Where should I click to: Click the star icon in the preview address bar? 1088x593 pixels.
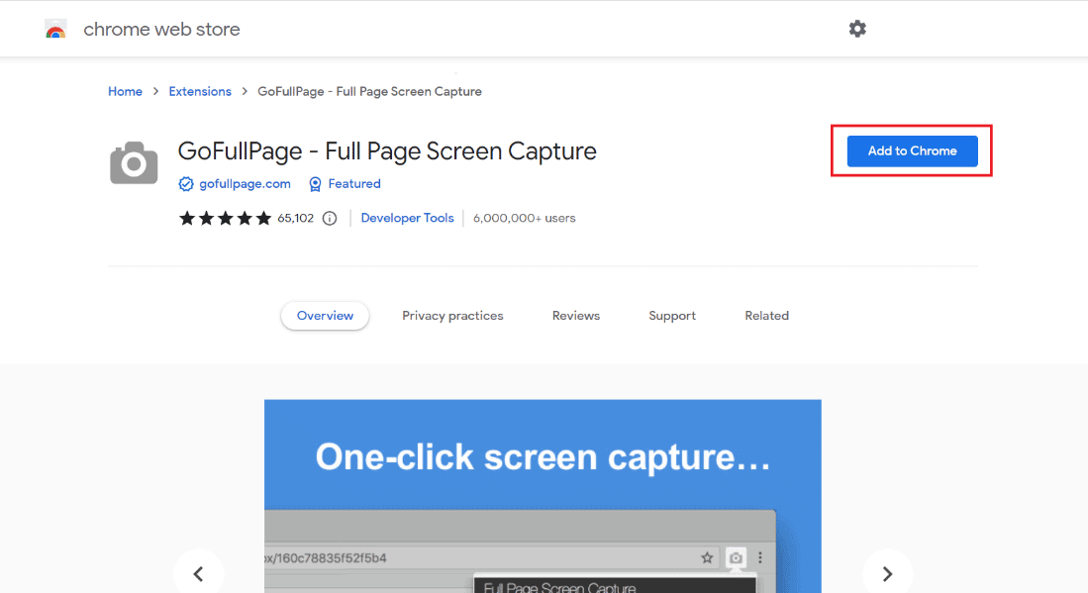point(707,557)
